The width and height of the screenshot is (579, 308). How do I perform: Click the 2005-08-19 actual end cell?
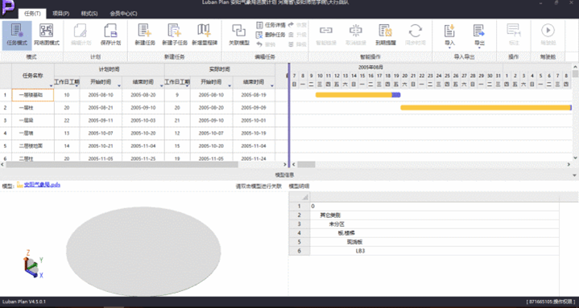click(254, 95)
